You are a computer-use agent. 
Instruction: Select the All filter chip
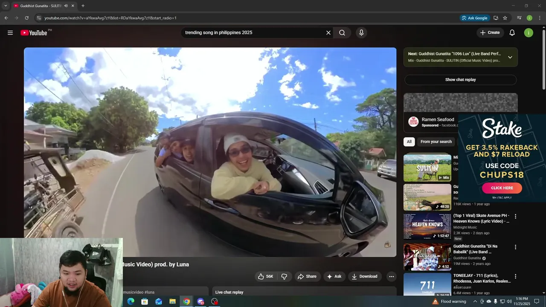[x=409, y=142]
